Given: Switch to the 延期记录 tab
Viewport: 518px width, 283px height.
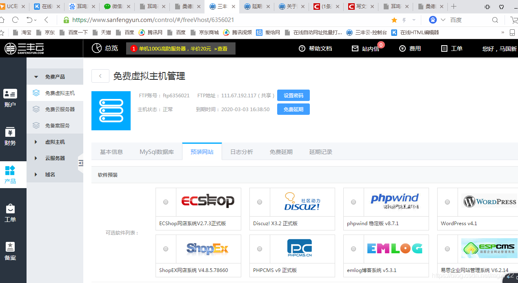Looking at the screenshot, I should [321, 152].
